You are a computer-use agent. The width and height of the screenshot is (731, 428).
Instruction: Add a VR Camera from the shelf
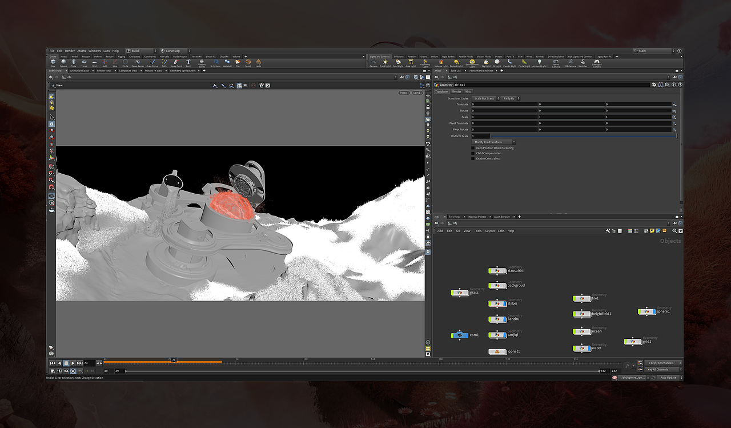(571, 63)
